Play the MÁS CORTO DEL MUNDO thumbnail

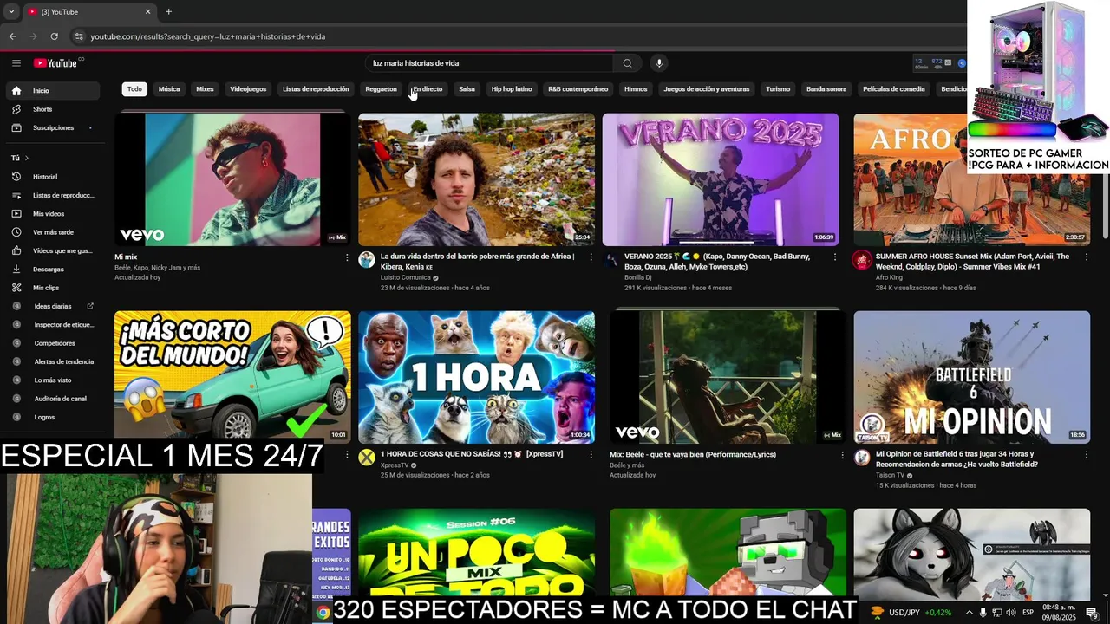[232, 377]
